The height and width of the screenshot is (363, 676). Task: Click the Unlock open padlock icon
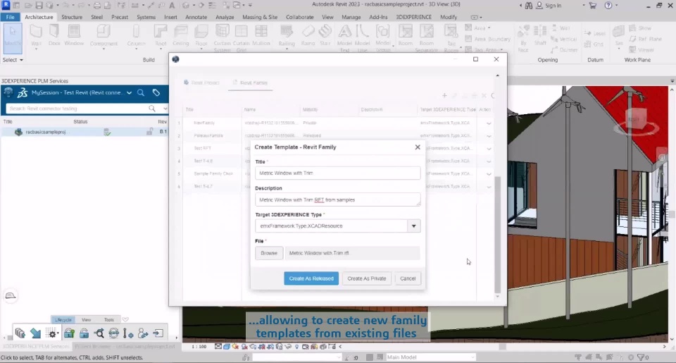[84, 333]
